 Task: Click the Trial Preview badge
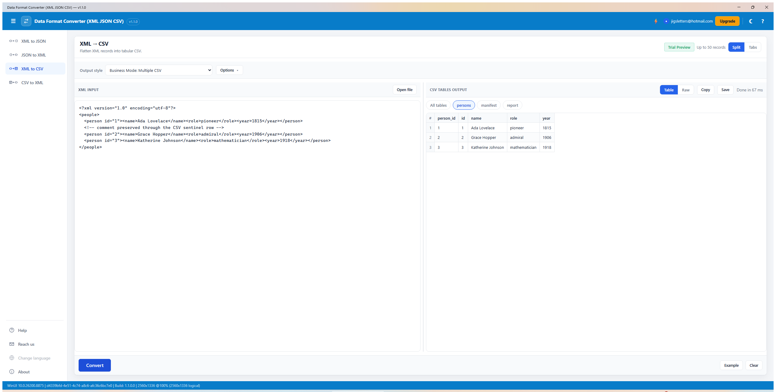click(679, 47)
